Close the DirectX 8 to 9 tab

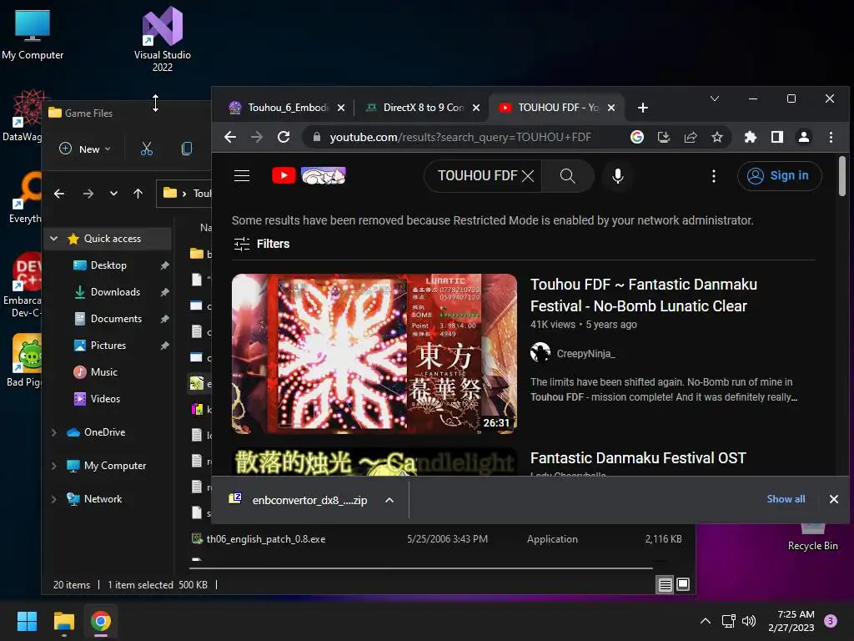point(476,108)
